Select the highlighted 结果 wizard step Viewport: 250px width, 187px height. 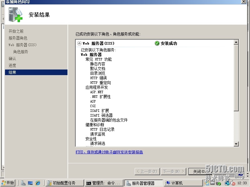(36, 72)
